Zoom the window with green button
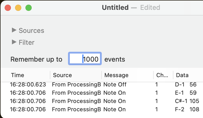 [x=29, y=8]
